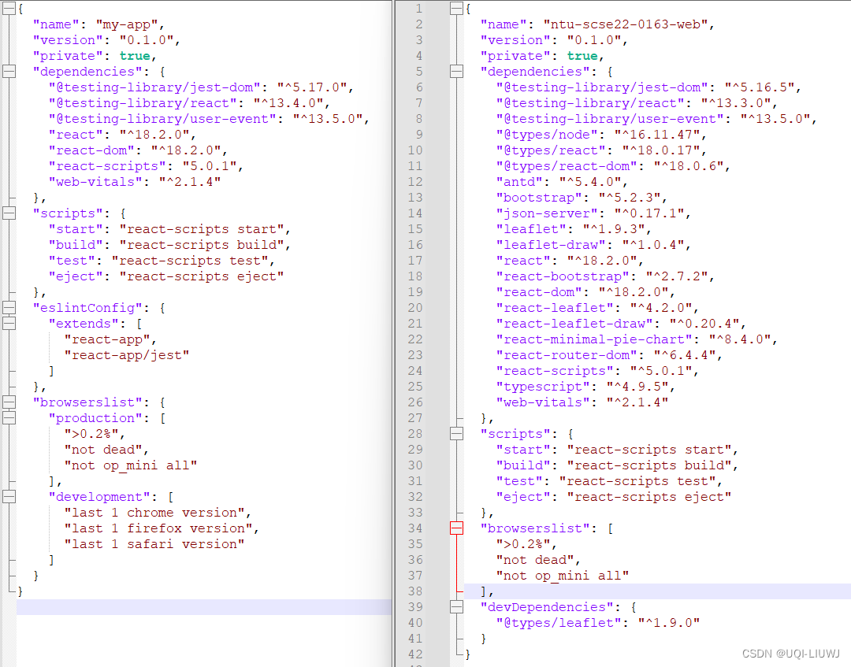Collapse right pane's "browserslist" diff block

click(x=457, y=528)
